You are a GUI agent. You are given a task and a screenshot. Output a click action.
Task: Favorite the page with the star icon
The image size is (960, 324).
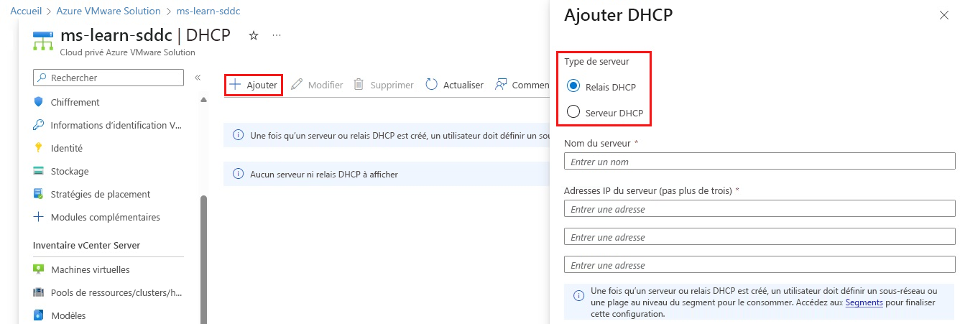pos(253,35)
